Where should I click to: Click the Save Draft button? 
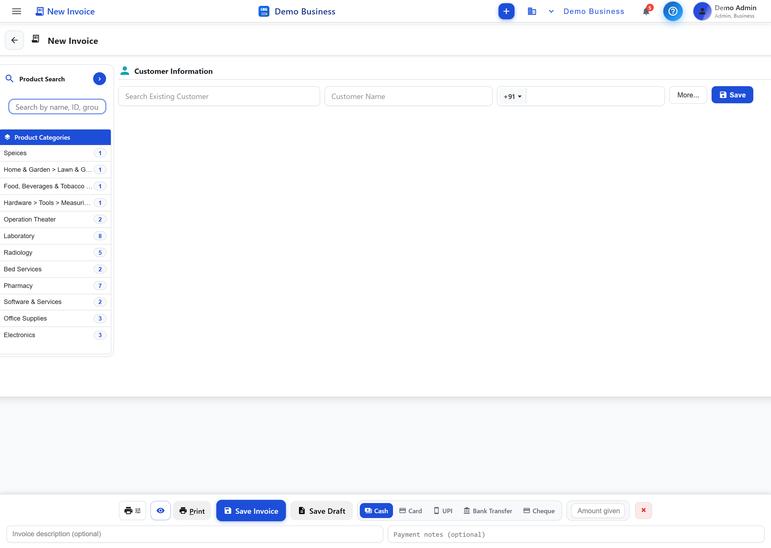coord(321,511)
